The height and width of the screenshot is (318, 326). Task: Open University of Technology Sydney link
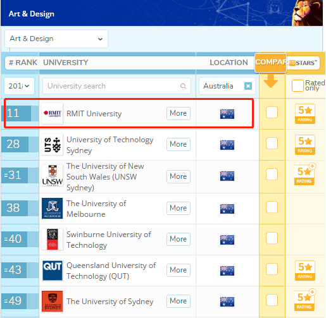tap(110, 145)
